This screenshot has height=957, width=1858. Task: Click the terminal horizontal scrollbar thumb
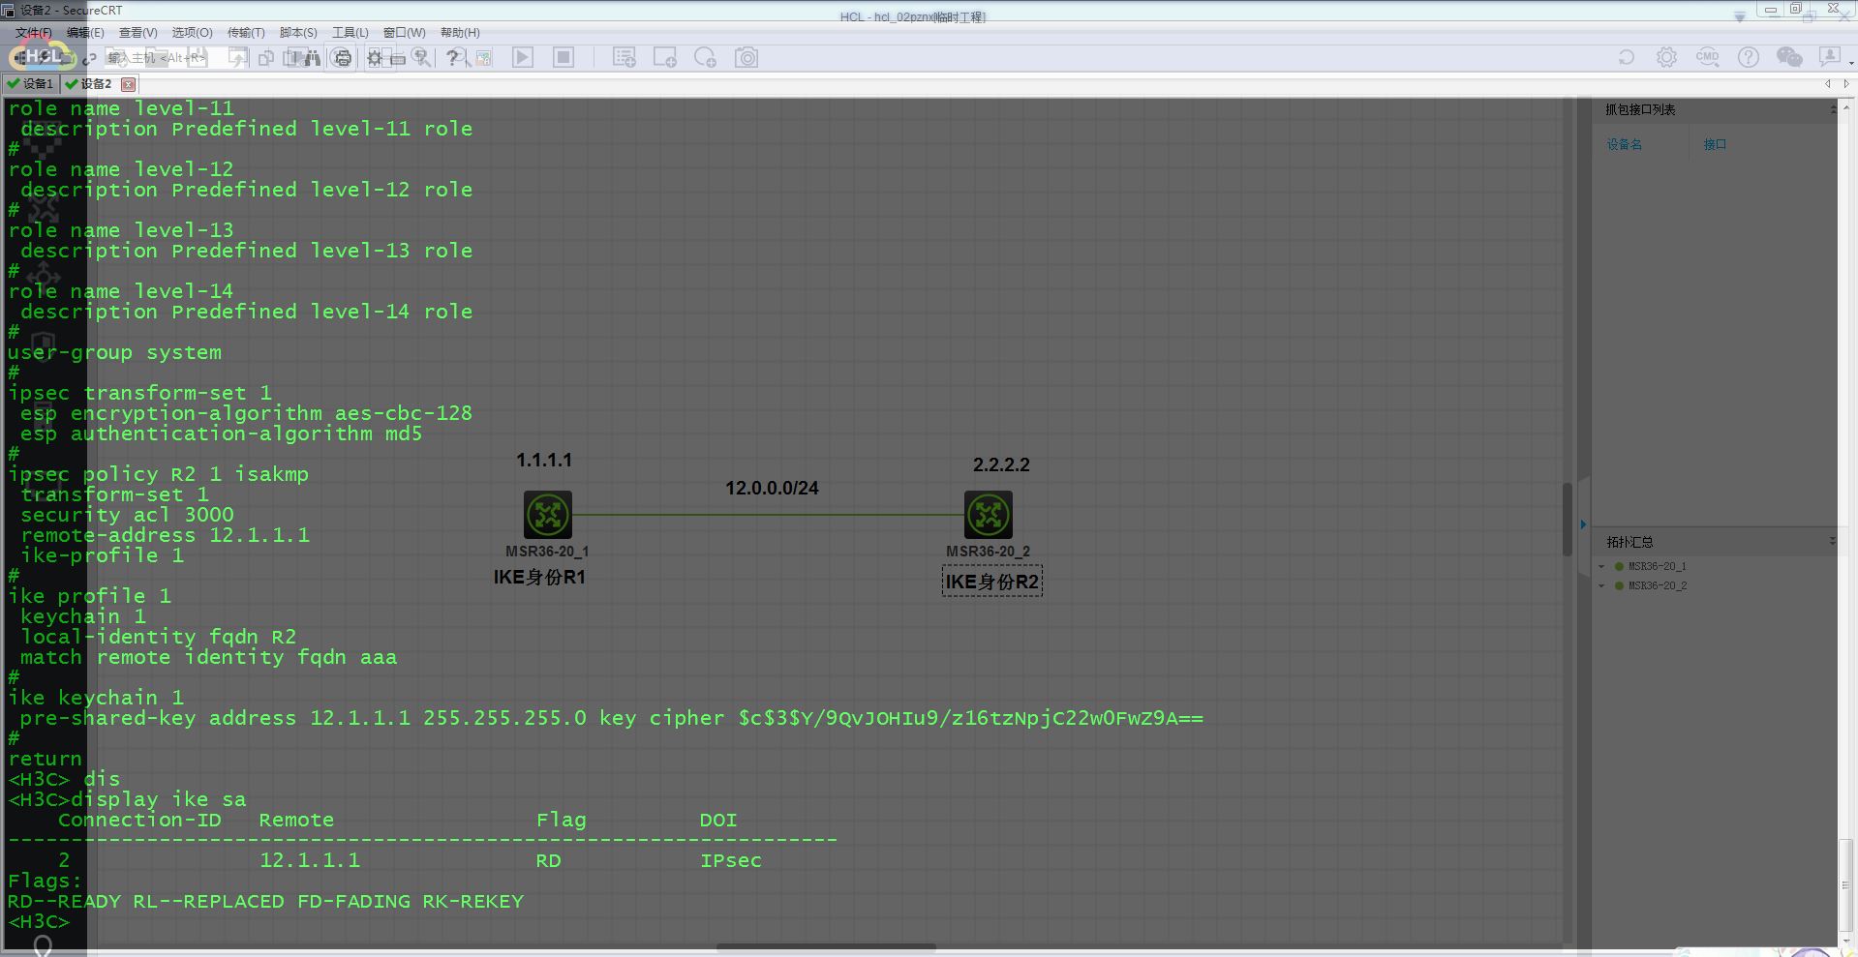click(826, 947)
